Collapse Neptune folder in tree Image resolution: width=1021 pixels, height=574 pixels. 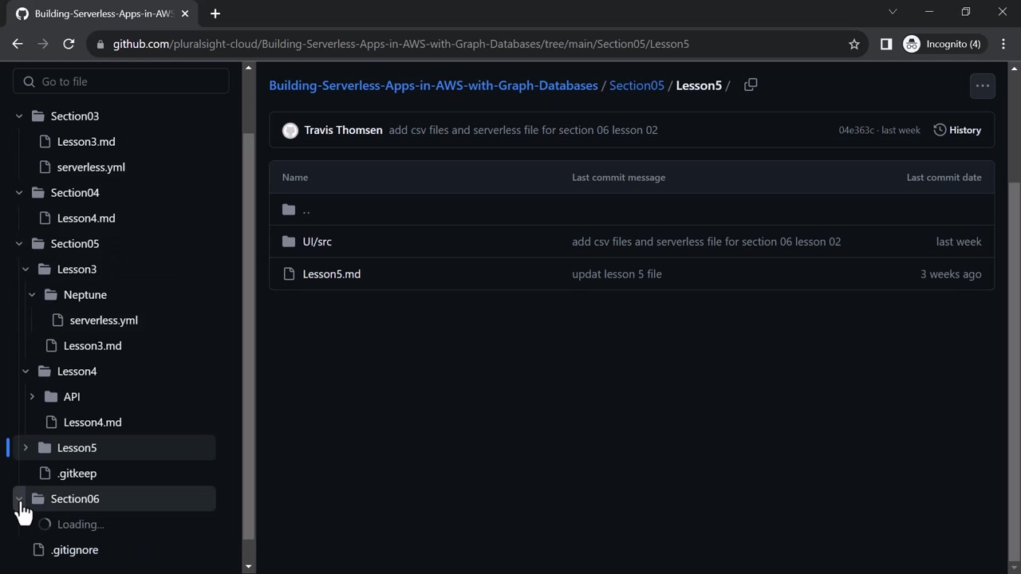(x=32, y=295)
